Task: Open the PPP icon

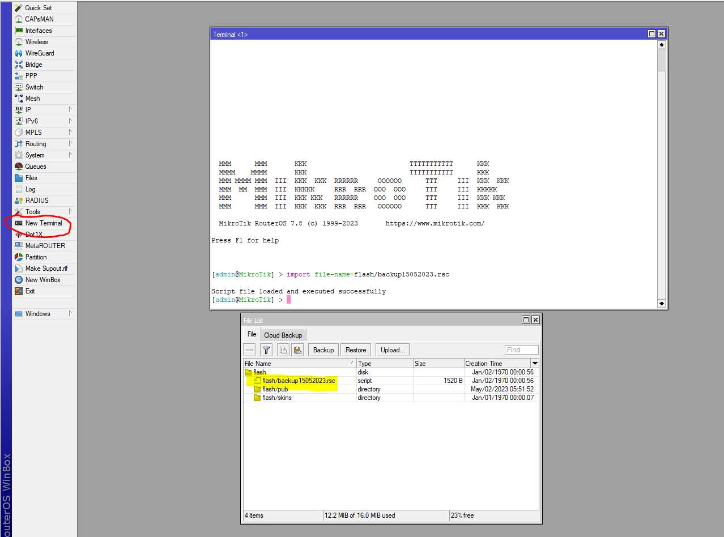Action: pos(19,76)
